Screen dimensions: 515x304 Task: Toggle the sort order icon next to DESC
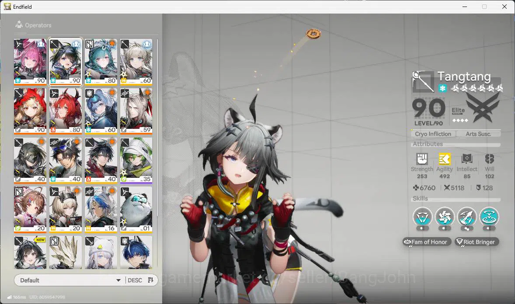pos(150,280)
